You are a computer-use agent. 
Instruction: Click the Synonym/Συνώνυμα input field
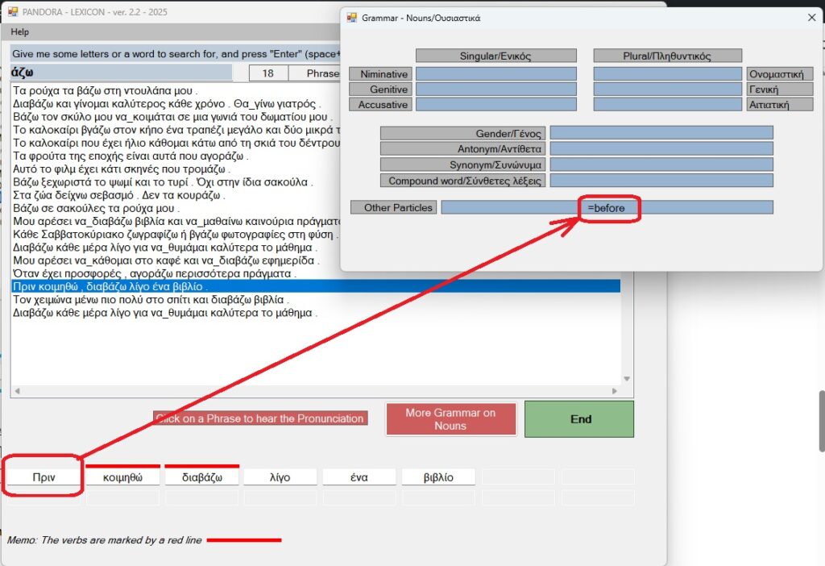coord(661,164)
